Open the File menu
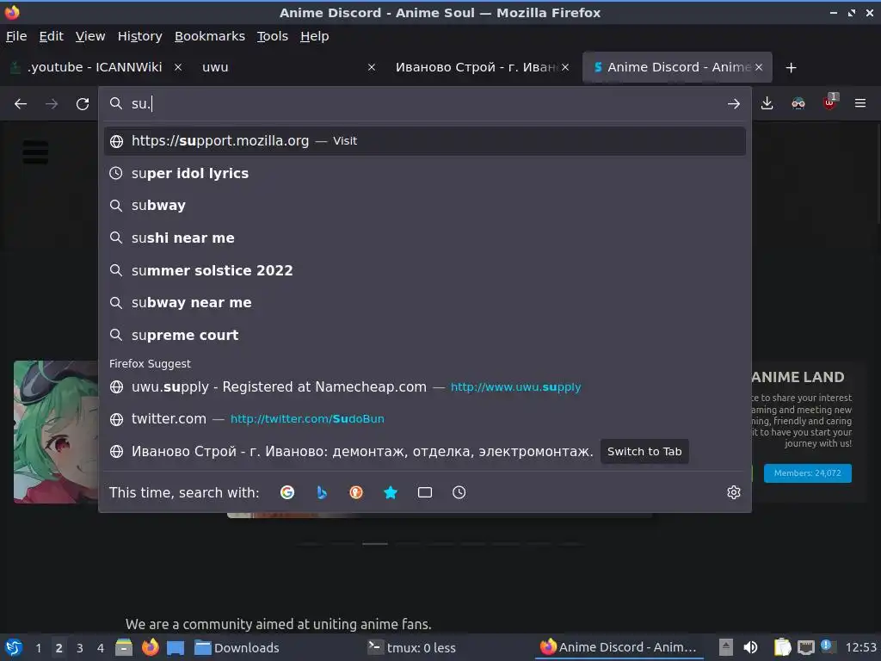 [x=16, y=36]
